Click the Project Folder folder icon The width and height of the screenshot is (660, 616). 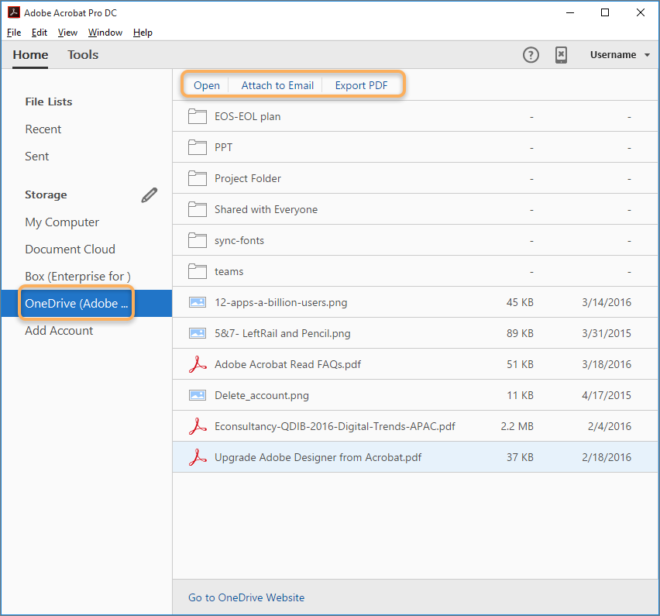coord(198,178)
